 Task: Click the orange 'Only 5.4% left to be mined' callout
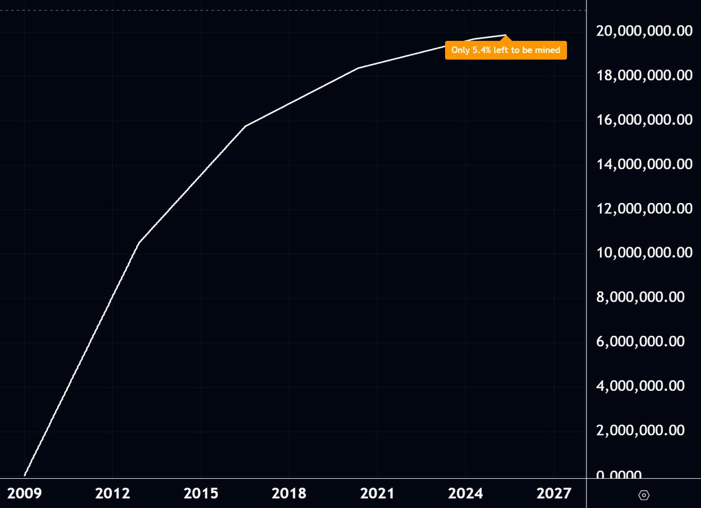[x=506, y=50]
